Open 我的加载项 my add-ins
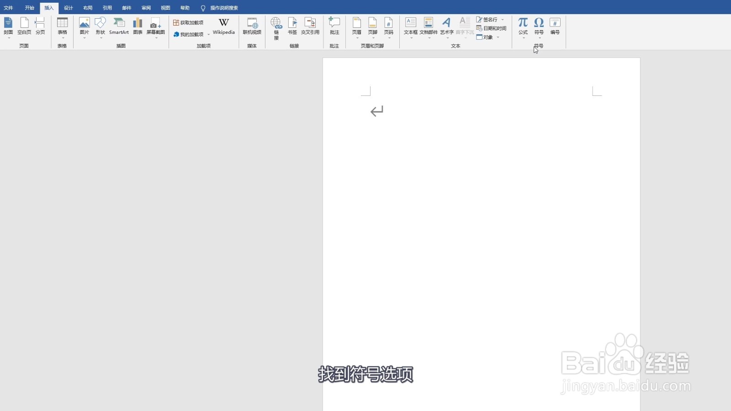731x411 pixels. [188, 34]
